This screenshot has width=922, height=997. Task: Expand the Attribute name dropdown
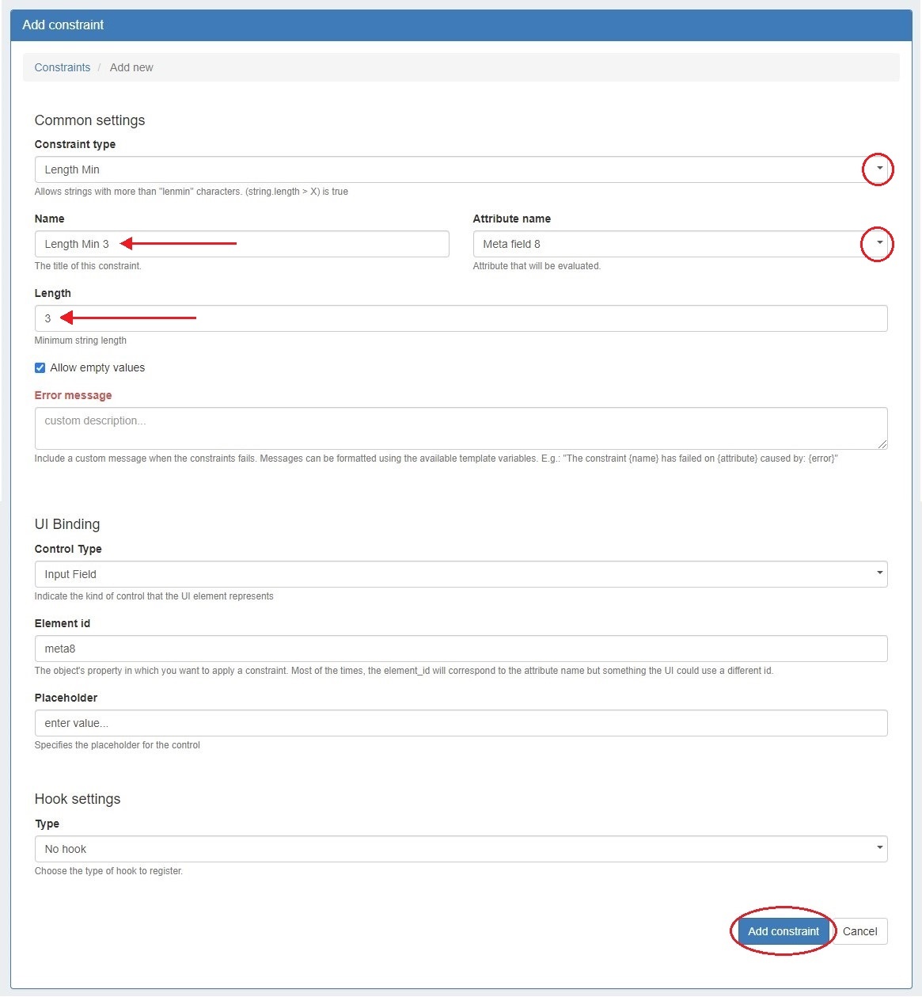[878, 243]
